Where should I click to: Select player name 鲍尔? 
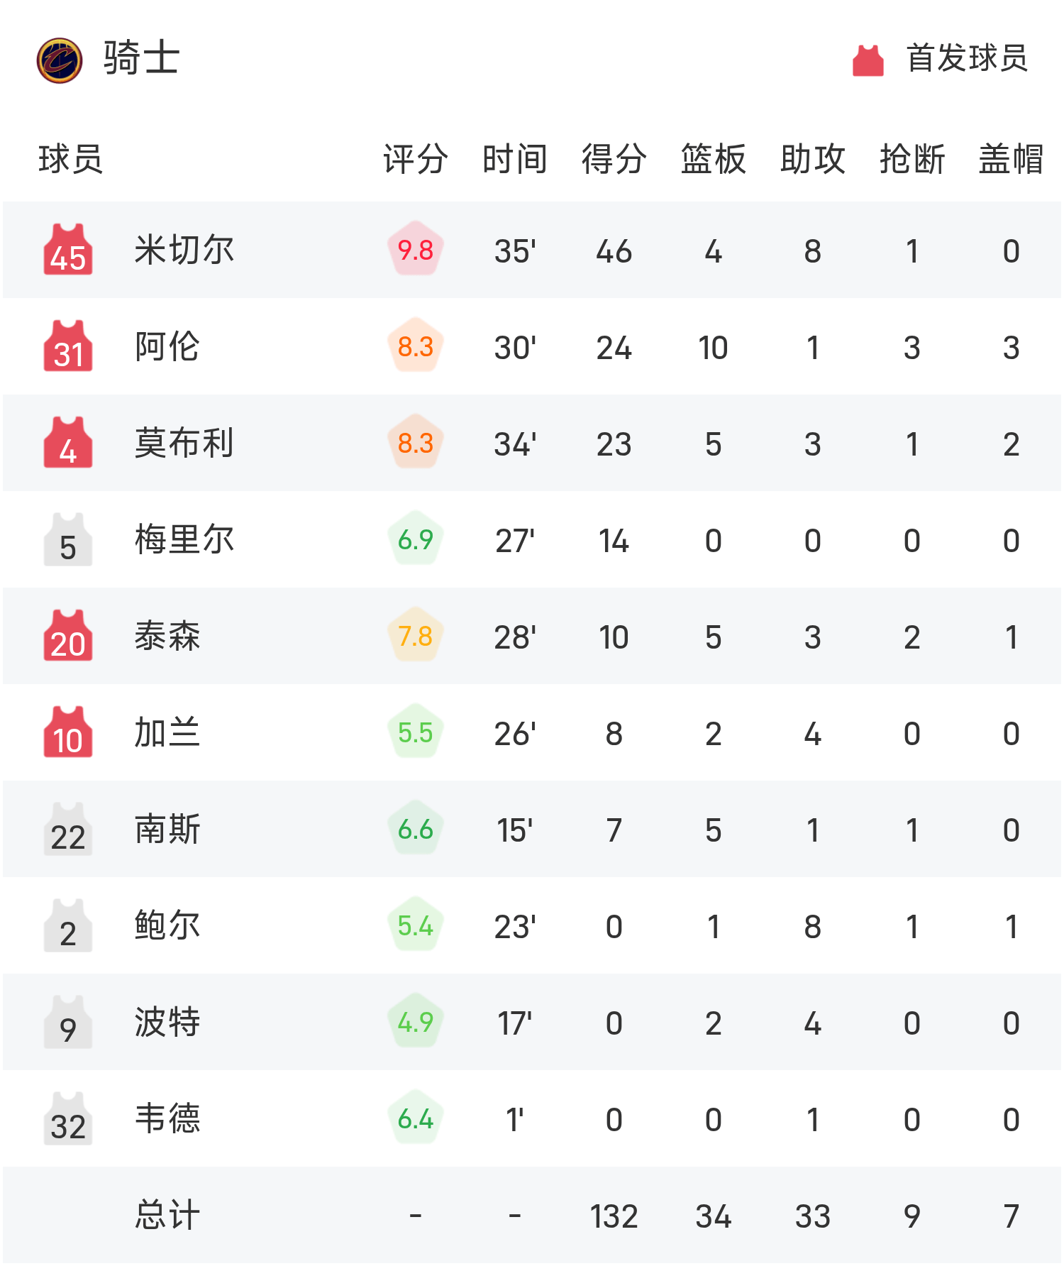point(167,926)
